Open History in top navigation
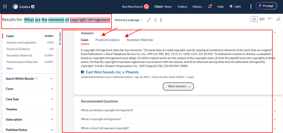Screen dimensions: 283x133 click(x=197, y=7)
